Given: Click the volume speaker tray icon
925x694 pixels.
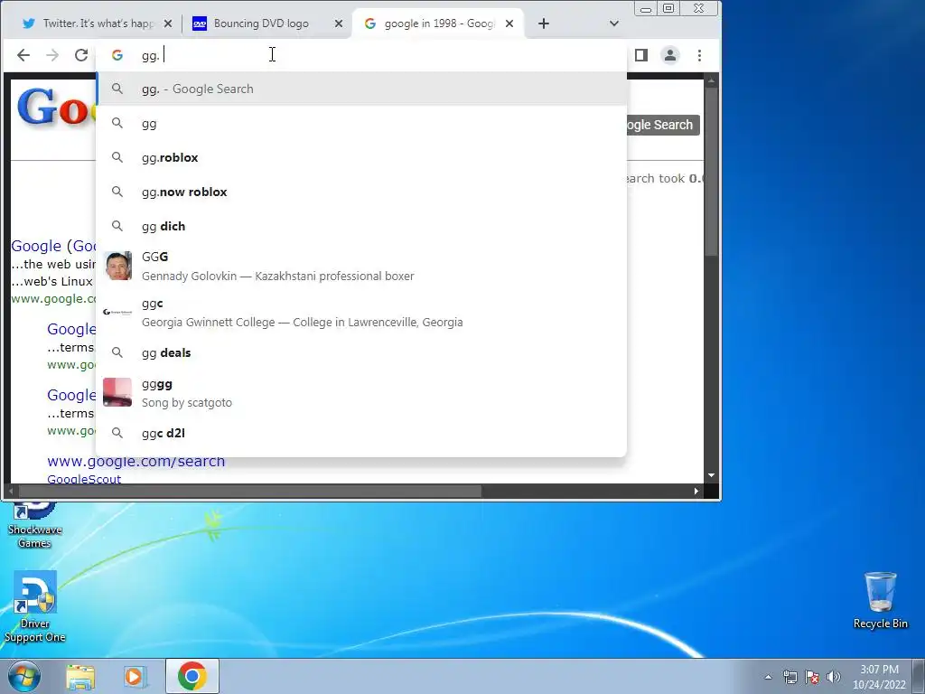Looking at the screenshot, I should point(833,677).
